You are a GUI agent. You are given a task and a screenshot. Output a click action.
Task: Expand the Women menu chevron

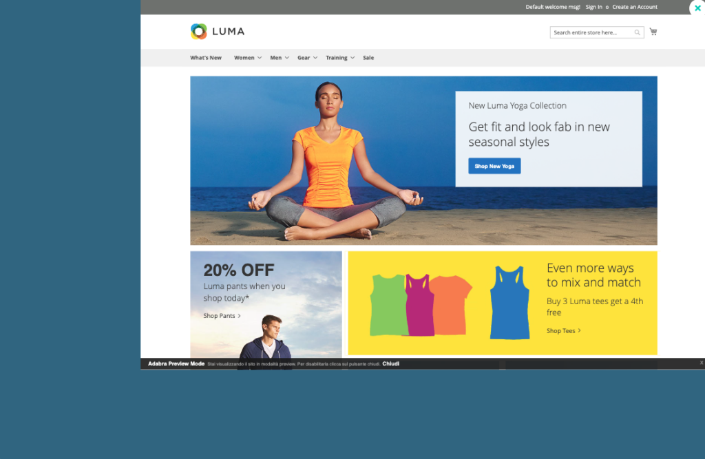point(260,58)
